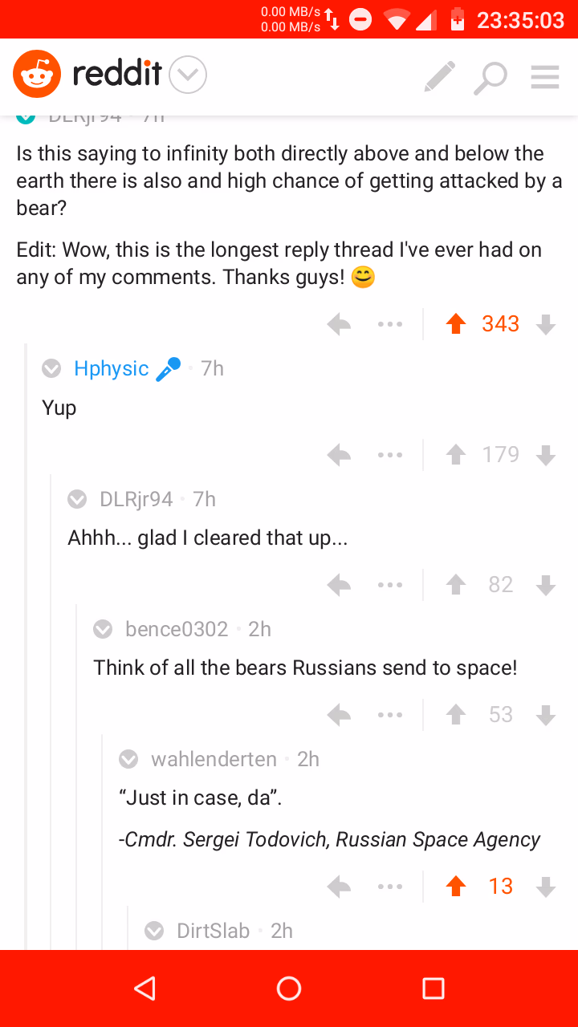Collapse Hphysic's comment thread
The image size is (578, 1027).
coord(51,368)
